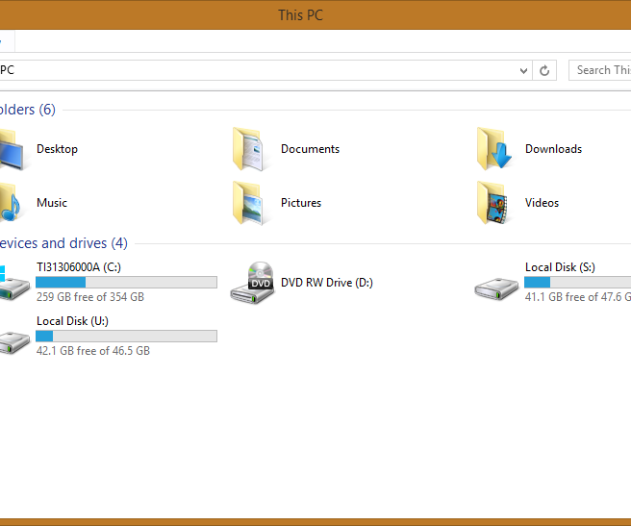Select the C: drive icon
The width and height of the screenshot is (631, 526).
coord(14,284)
